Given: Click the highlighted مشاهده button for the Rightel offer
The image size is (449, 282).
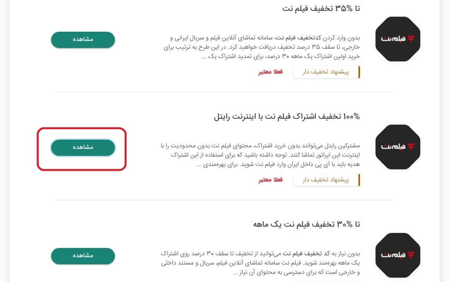Looking at the screenshot, I should tap(82, 148).
